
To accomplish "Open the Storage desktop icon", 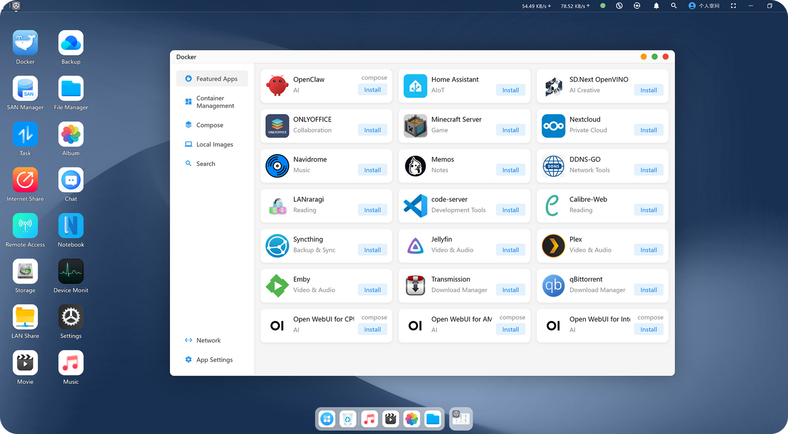I will [25, 272].
